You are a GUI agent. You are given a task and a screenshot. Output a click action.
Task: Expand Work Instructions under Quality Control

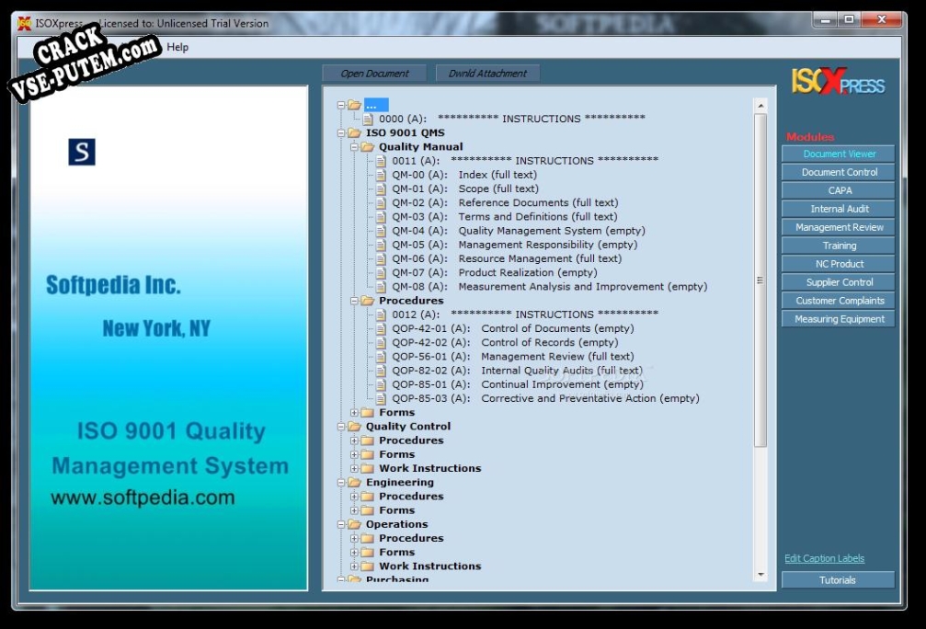click(x=354, y=468)
